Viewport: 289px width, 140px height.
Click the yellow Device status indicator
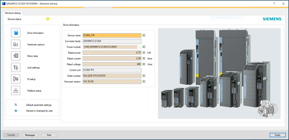click(x=48, y=19)
